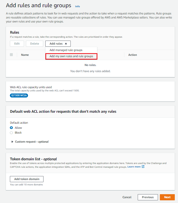This screenshot has height=203, width=178.
Task: Click the Custom request disclosure triangle
Action: point(12,142)
